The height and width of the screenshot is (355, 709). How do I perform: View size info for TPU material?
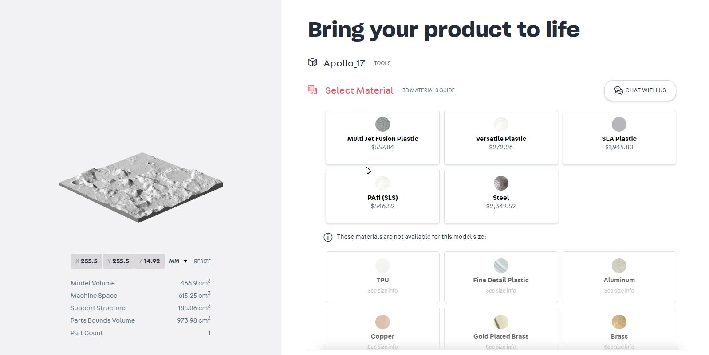click(382, 291)
